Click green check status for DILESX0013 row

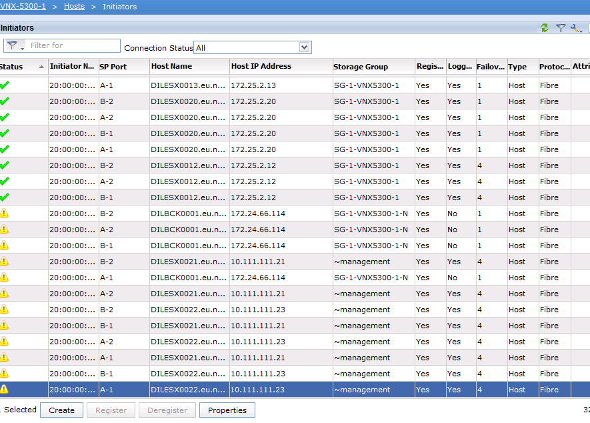(x=5, y=85)
